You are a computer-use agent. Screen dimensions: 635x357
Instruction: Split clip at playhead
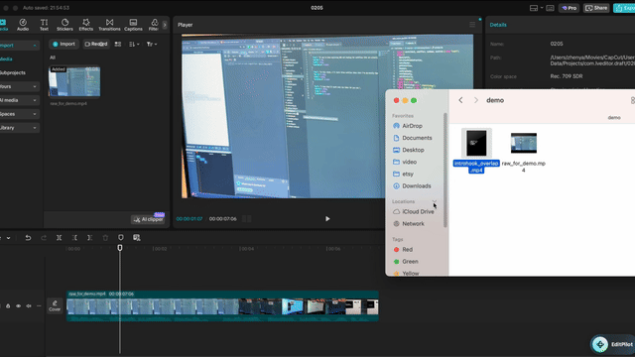click(60, 238)
